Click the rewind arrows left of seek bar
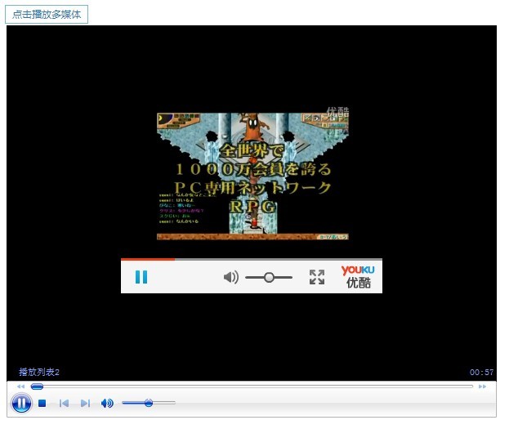This screenshot has height=429, width=518. coord(20,386)
